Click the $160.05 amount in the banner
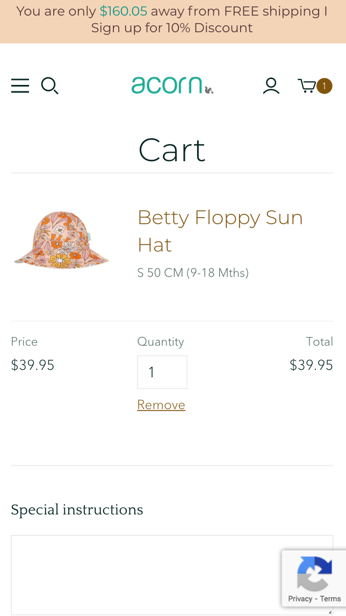The width and height of the screenshot is (346, 616). pyautogui.click(x=124, y=11)
